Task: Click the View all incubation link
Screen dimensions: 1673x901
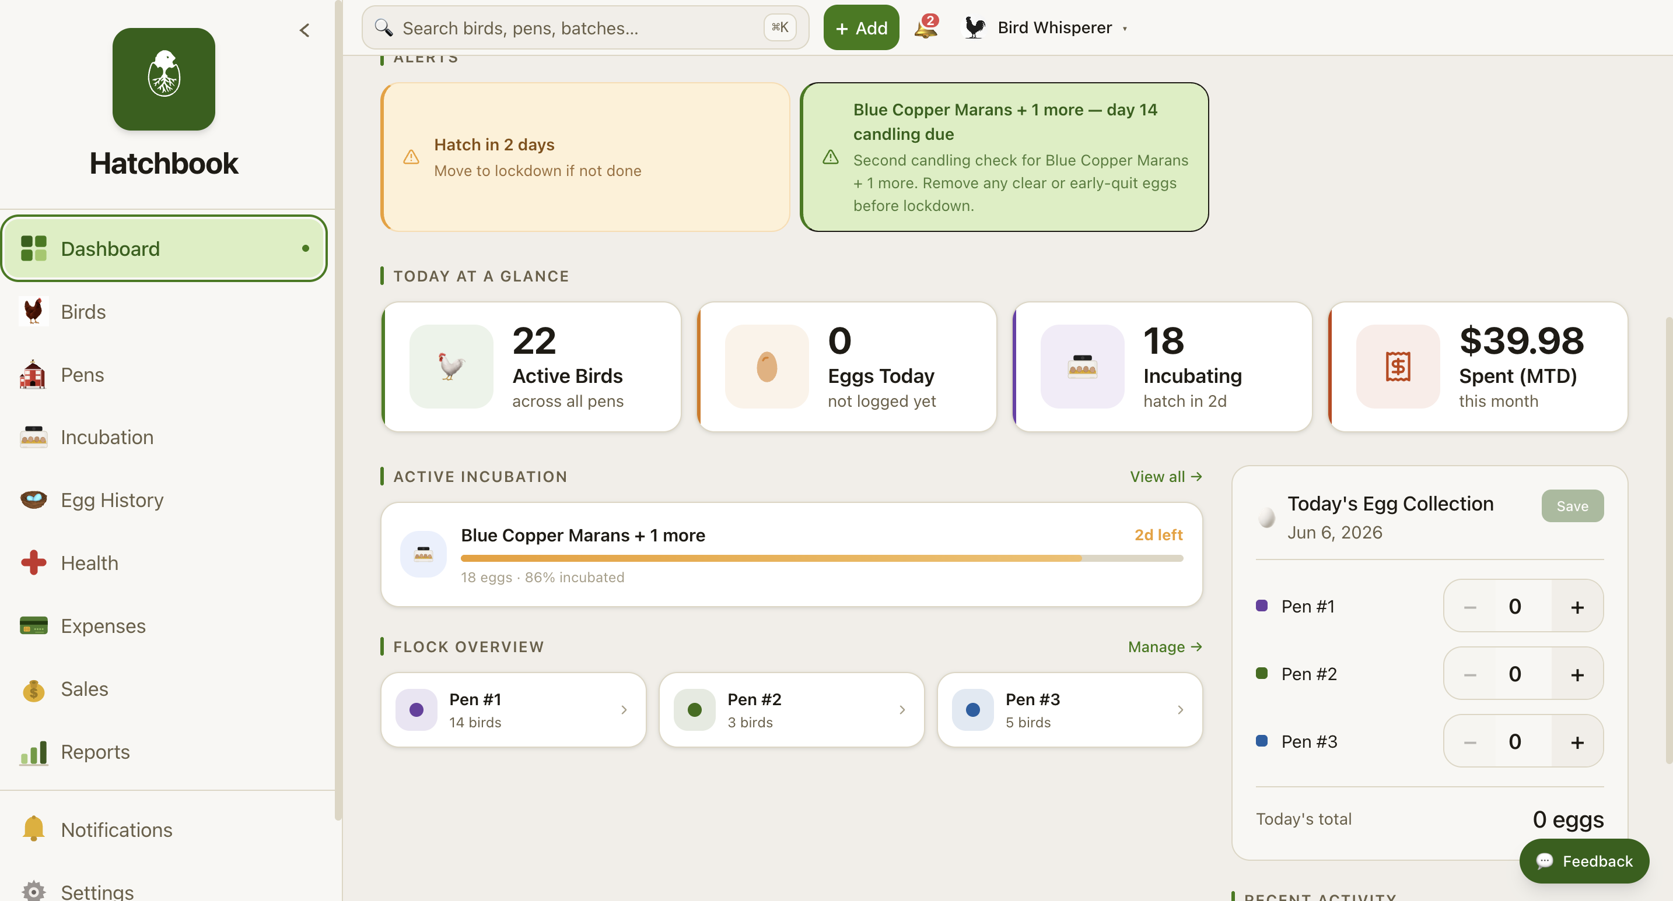Action: (1165, 477)
